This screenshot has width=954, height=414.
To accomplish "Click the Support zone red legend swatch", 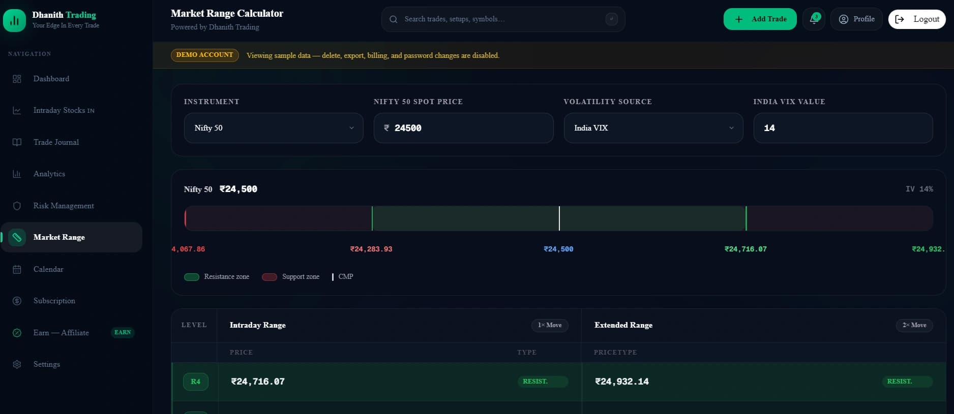I will point(270,277).
